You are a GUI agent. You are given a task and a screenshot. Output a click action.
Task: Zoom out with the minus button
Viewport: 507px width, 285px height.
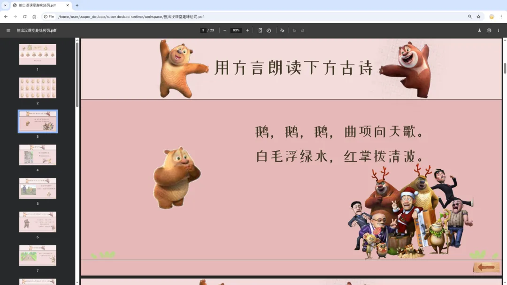pos(225,30)
